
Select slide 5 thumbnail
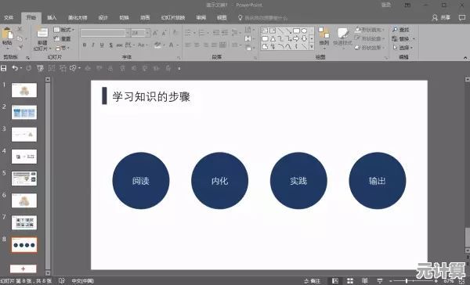click(x=24, y=179)
